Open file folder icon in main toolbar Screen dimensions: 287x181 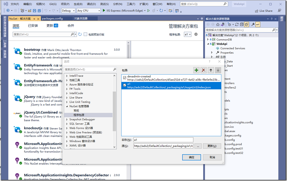[x=30, y=11]
